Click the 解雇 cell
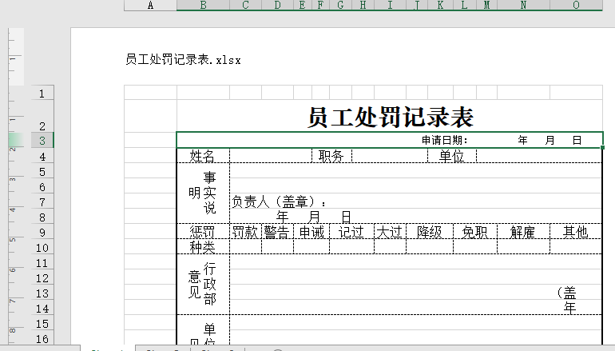This screenshot has width=615, height=351. point(523,232)
